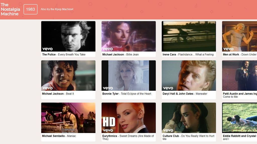
Task: Select the Hall & Oates Maneater thumbnail
Action: pyautogui.click(x=189, y=75)
